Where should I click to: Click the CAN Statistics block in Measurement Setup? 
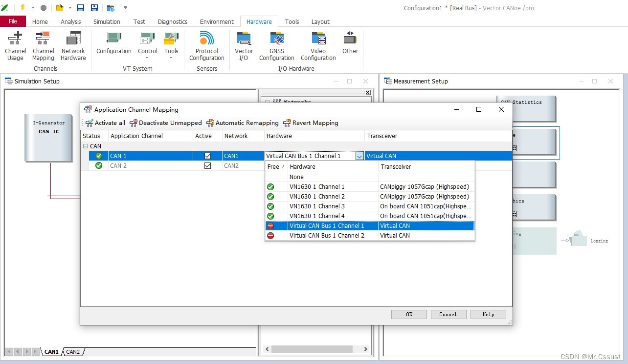[x=526, y=108]
